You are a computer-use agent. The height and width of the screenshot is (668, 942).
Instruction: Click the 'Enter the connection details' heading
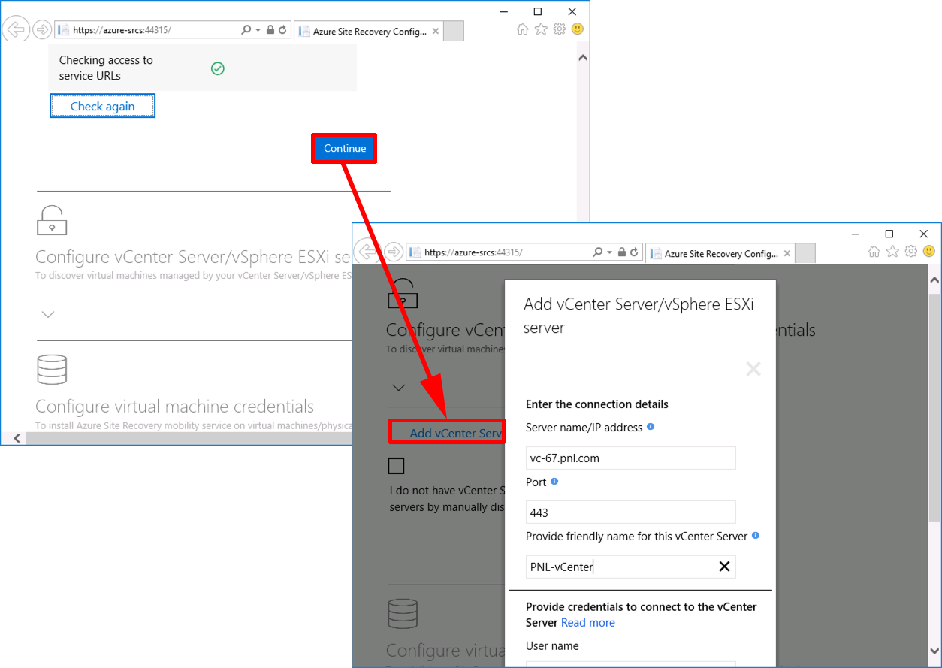pyautogui.click(x=597, y=404)
